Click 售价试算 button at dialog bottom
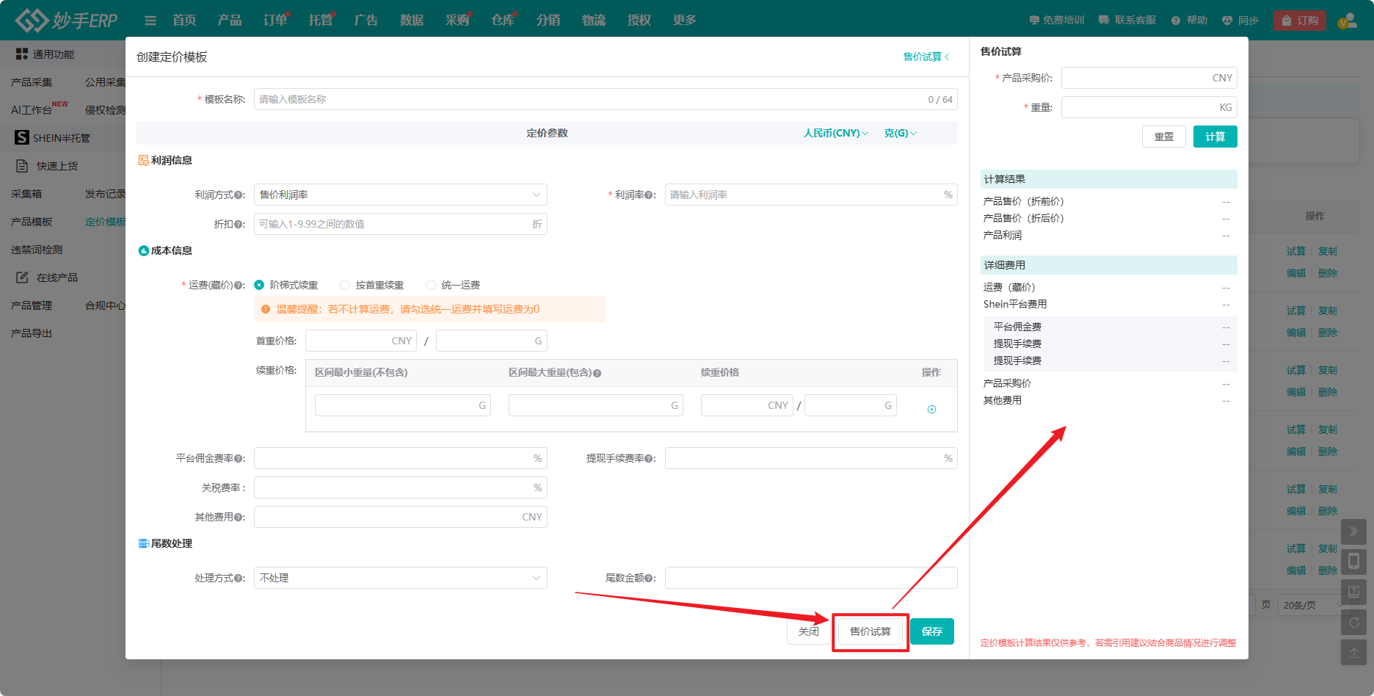Viewport: 1374px width, 696px height. coord(870,631)
